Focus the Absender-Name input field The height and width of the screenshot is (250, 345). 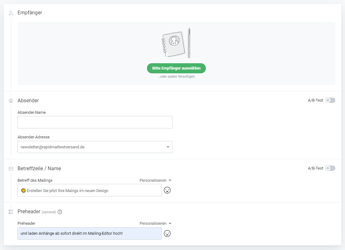pyautogui.click(x=95, y=122)
